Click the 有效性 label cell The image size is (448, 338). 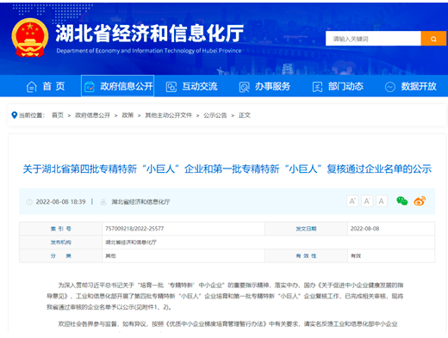(x=306, y=255)
